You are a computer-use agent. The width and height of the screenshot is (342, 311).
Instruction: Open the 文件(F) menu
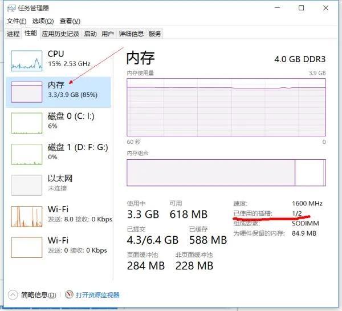(17, 21)
